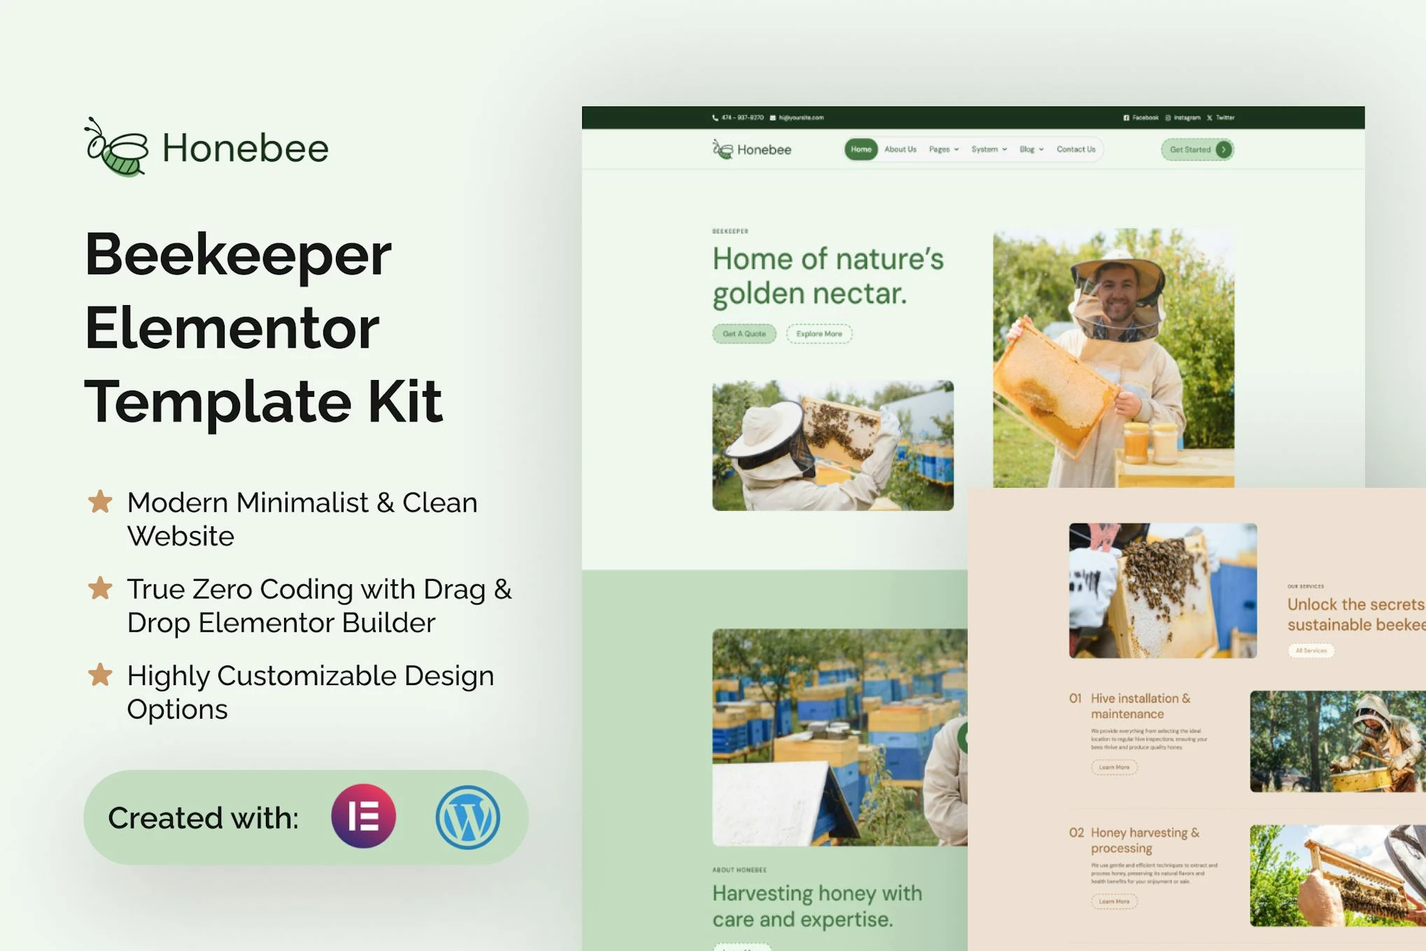
Task: Open the About Us nav item
Action: [900, 149]
